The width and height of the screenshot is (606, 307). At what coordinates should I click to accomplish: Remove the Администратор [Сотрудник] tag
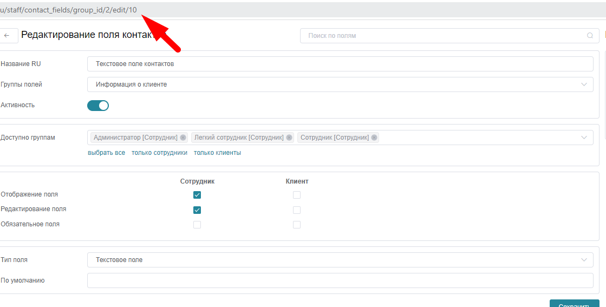[x=183, y=138]
